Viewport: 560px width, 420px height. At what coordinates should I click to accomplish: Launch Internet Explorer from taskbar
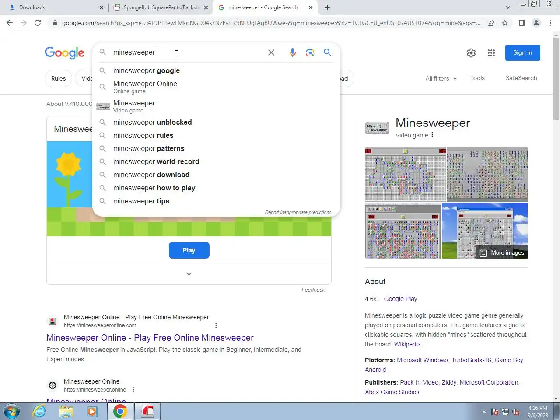[39, 412]
